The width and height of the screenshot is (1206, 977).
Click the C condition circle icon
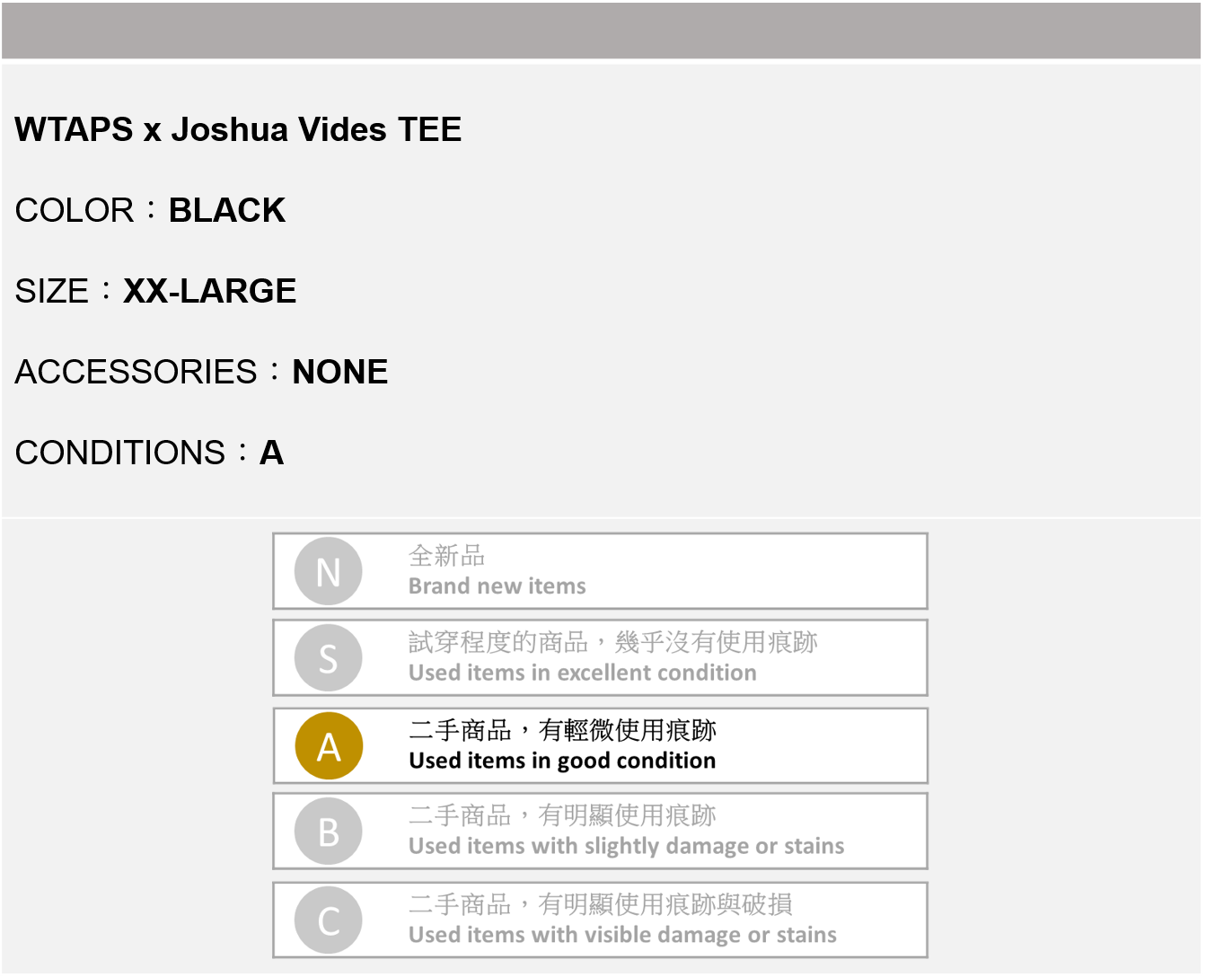(x=329, y=920)
